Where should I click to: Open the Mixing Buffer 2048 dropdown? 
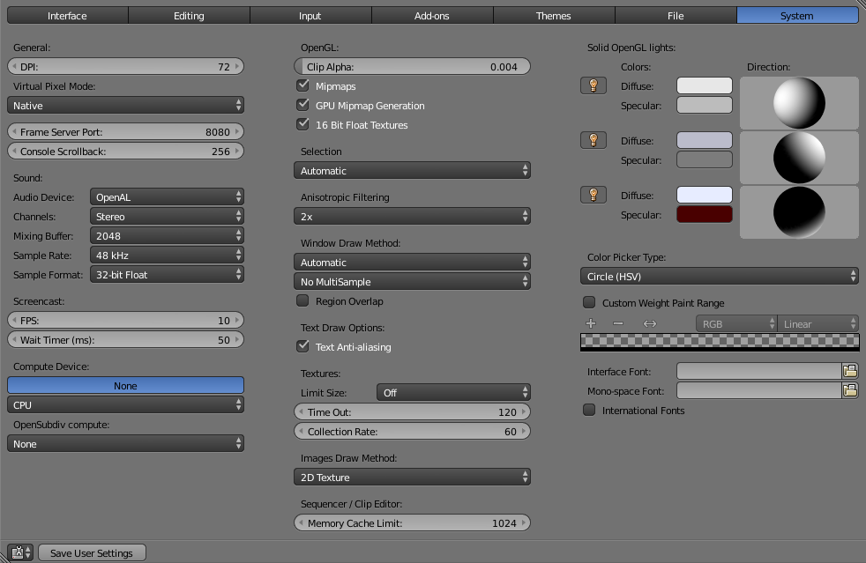167,235
